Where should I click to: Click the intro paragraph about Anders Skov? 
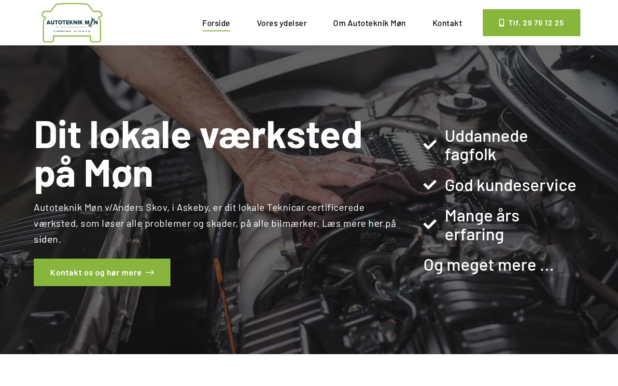tap(215, 223)
